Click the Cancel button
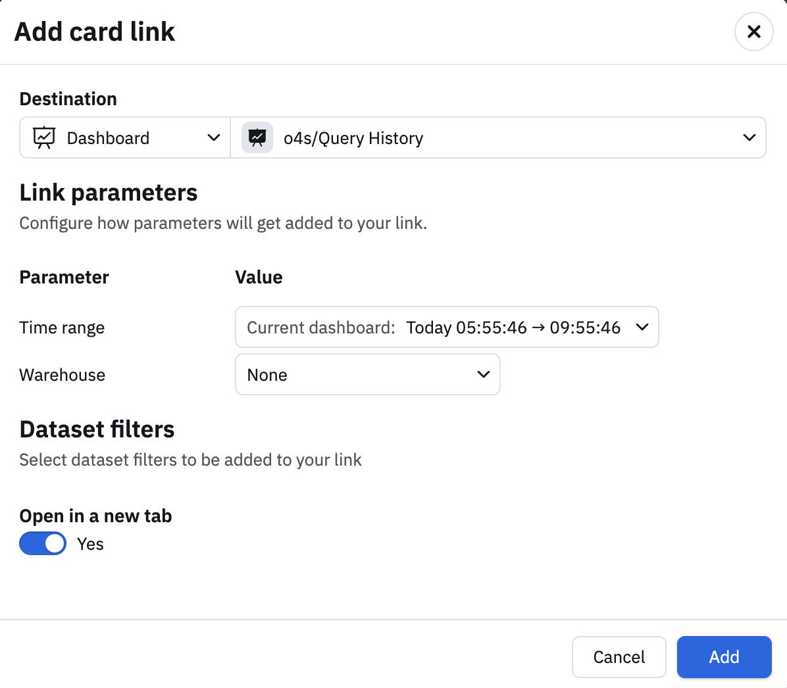The width and height of the screenshot is (787, 688). 619,657
